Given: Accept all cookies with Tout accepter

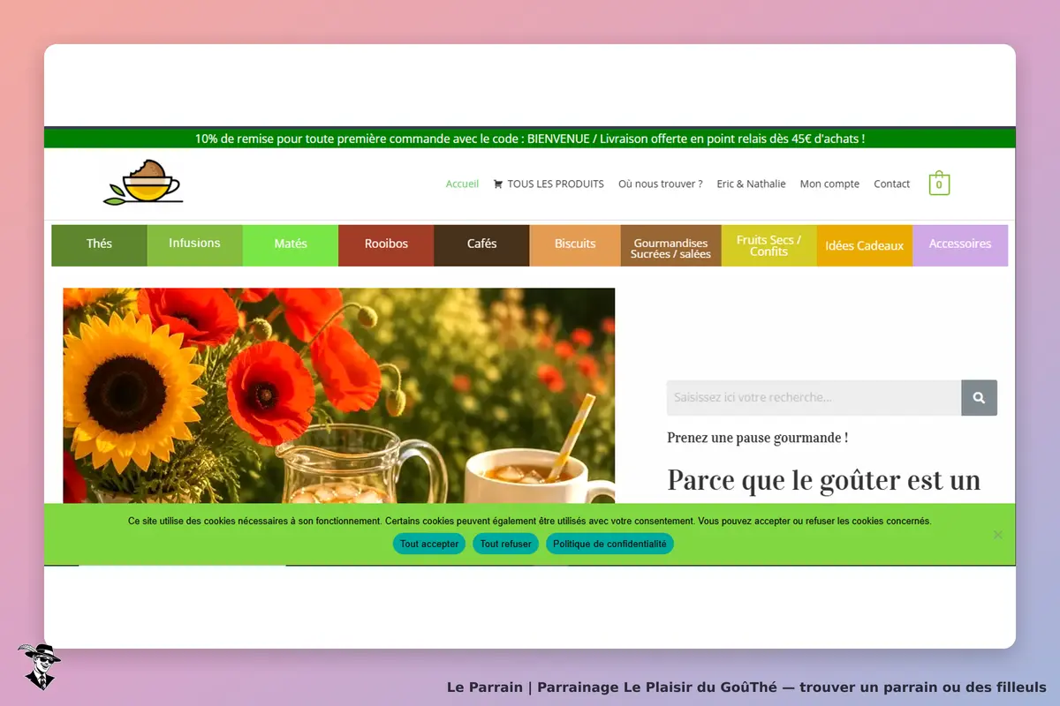Looking at the screenshot, I should coord(429,544).
